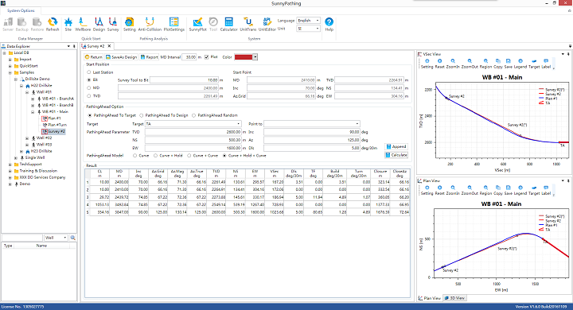Select result row 3 header
This screenshot has width=573, height=310.
[88, 197]
